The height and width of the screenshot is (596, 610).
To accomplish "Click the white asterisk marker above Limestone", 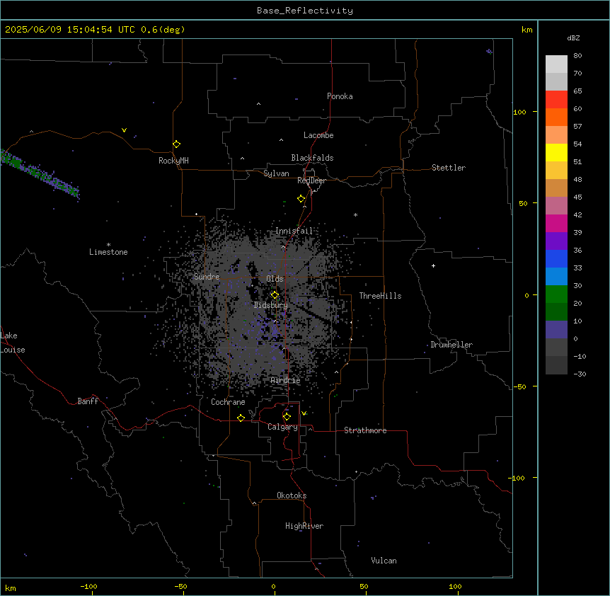I will [x=108, y=245].
